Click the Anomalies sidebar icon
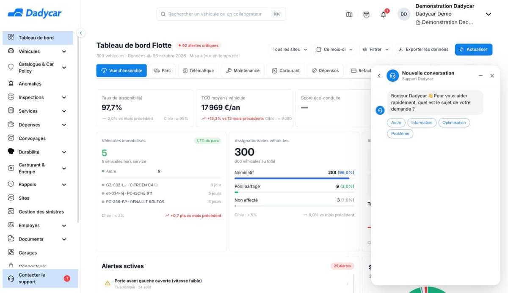Image resolution: width=508 pixels, height=293 pixels. (x=11, y=83)
